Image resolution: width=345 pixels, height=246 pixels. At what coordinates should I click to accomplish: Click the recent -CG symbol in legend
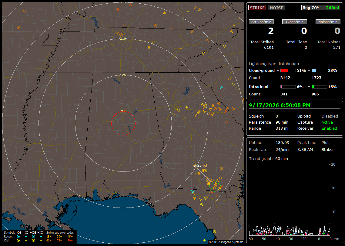[x=18, y=237]
